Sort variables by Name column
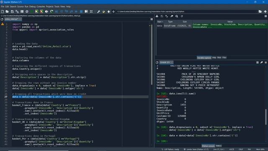Image resolution: width=268 pixels, height=151 pixels. click(x=160, y=21)
